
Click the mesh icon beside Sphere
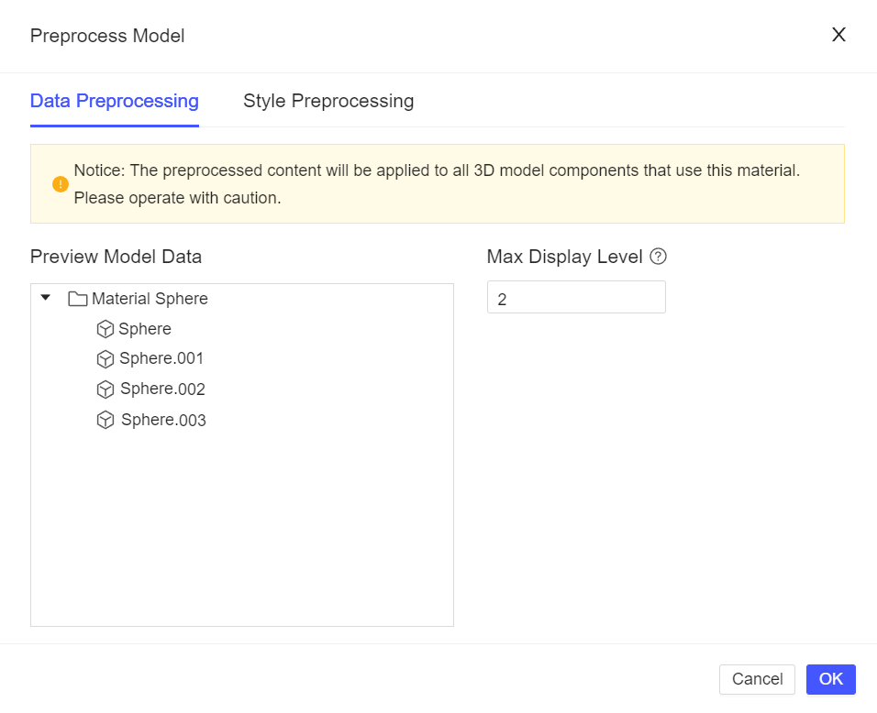105,328
